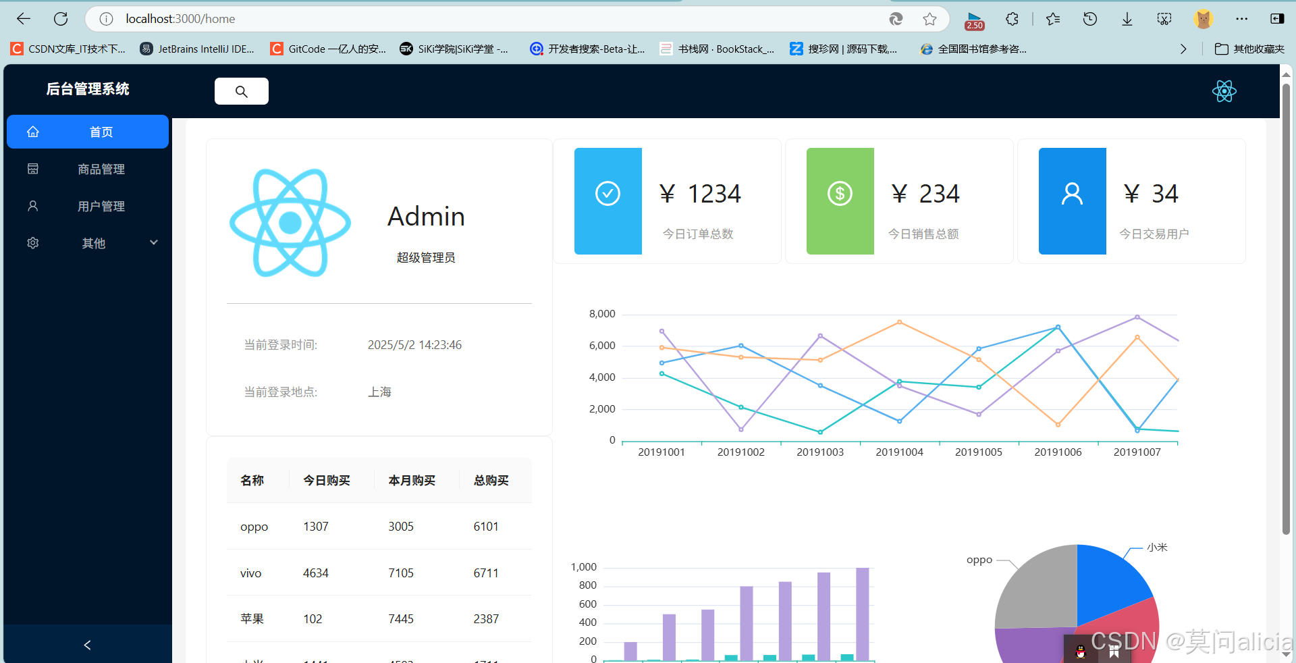Open 其他收藏夹 folder
This screenshot has height=663, width=1296.
[x=1250, y=49]
